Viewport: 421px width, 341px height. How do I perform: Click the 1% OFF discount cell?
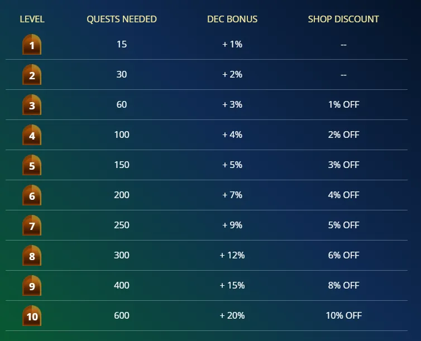344,104
